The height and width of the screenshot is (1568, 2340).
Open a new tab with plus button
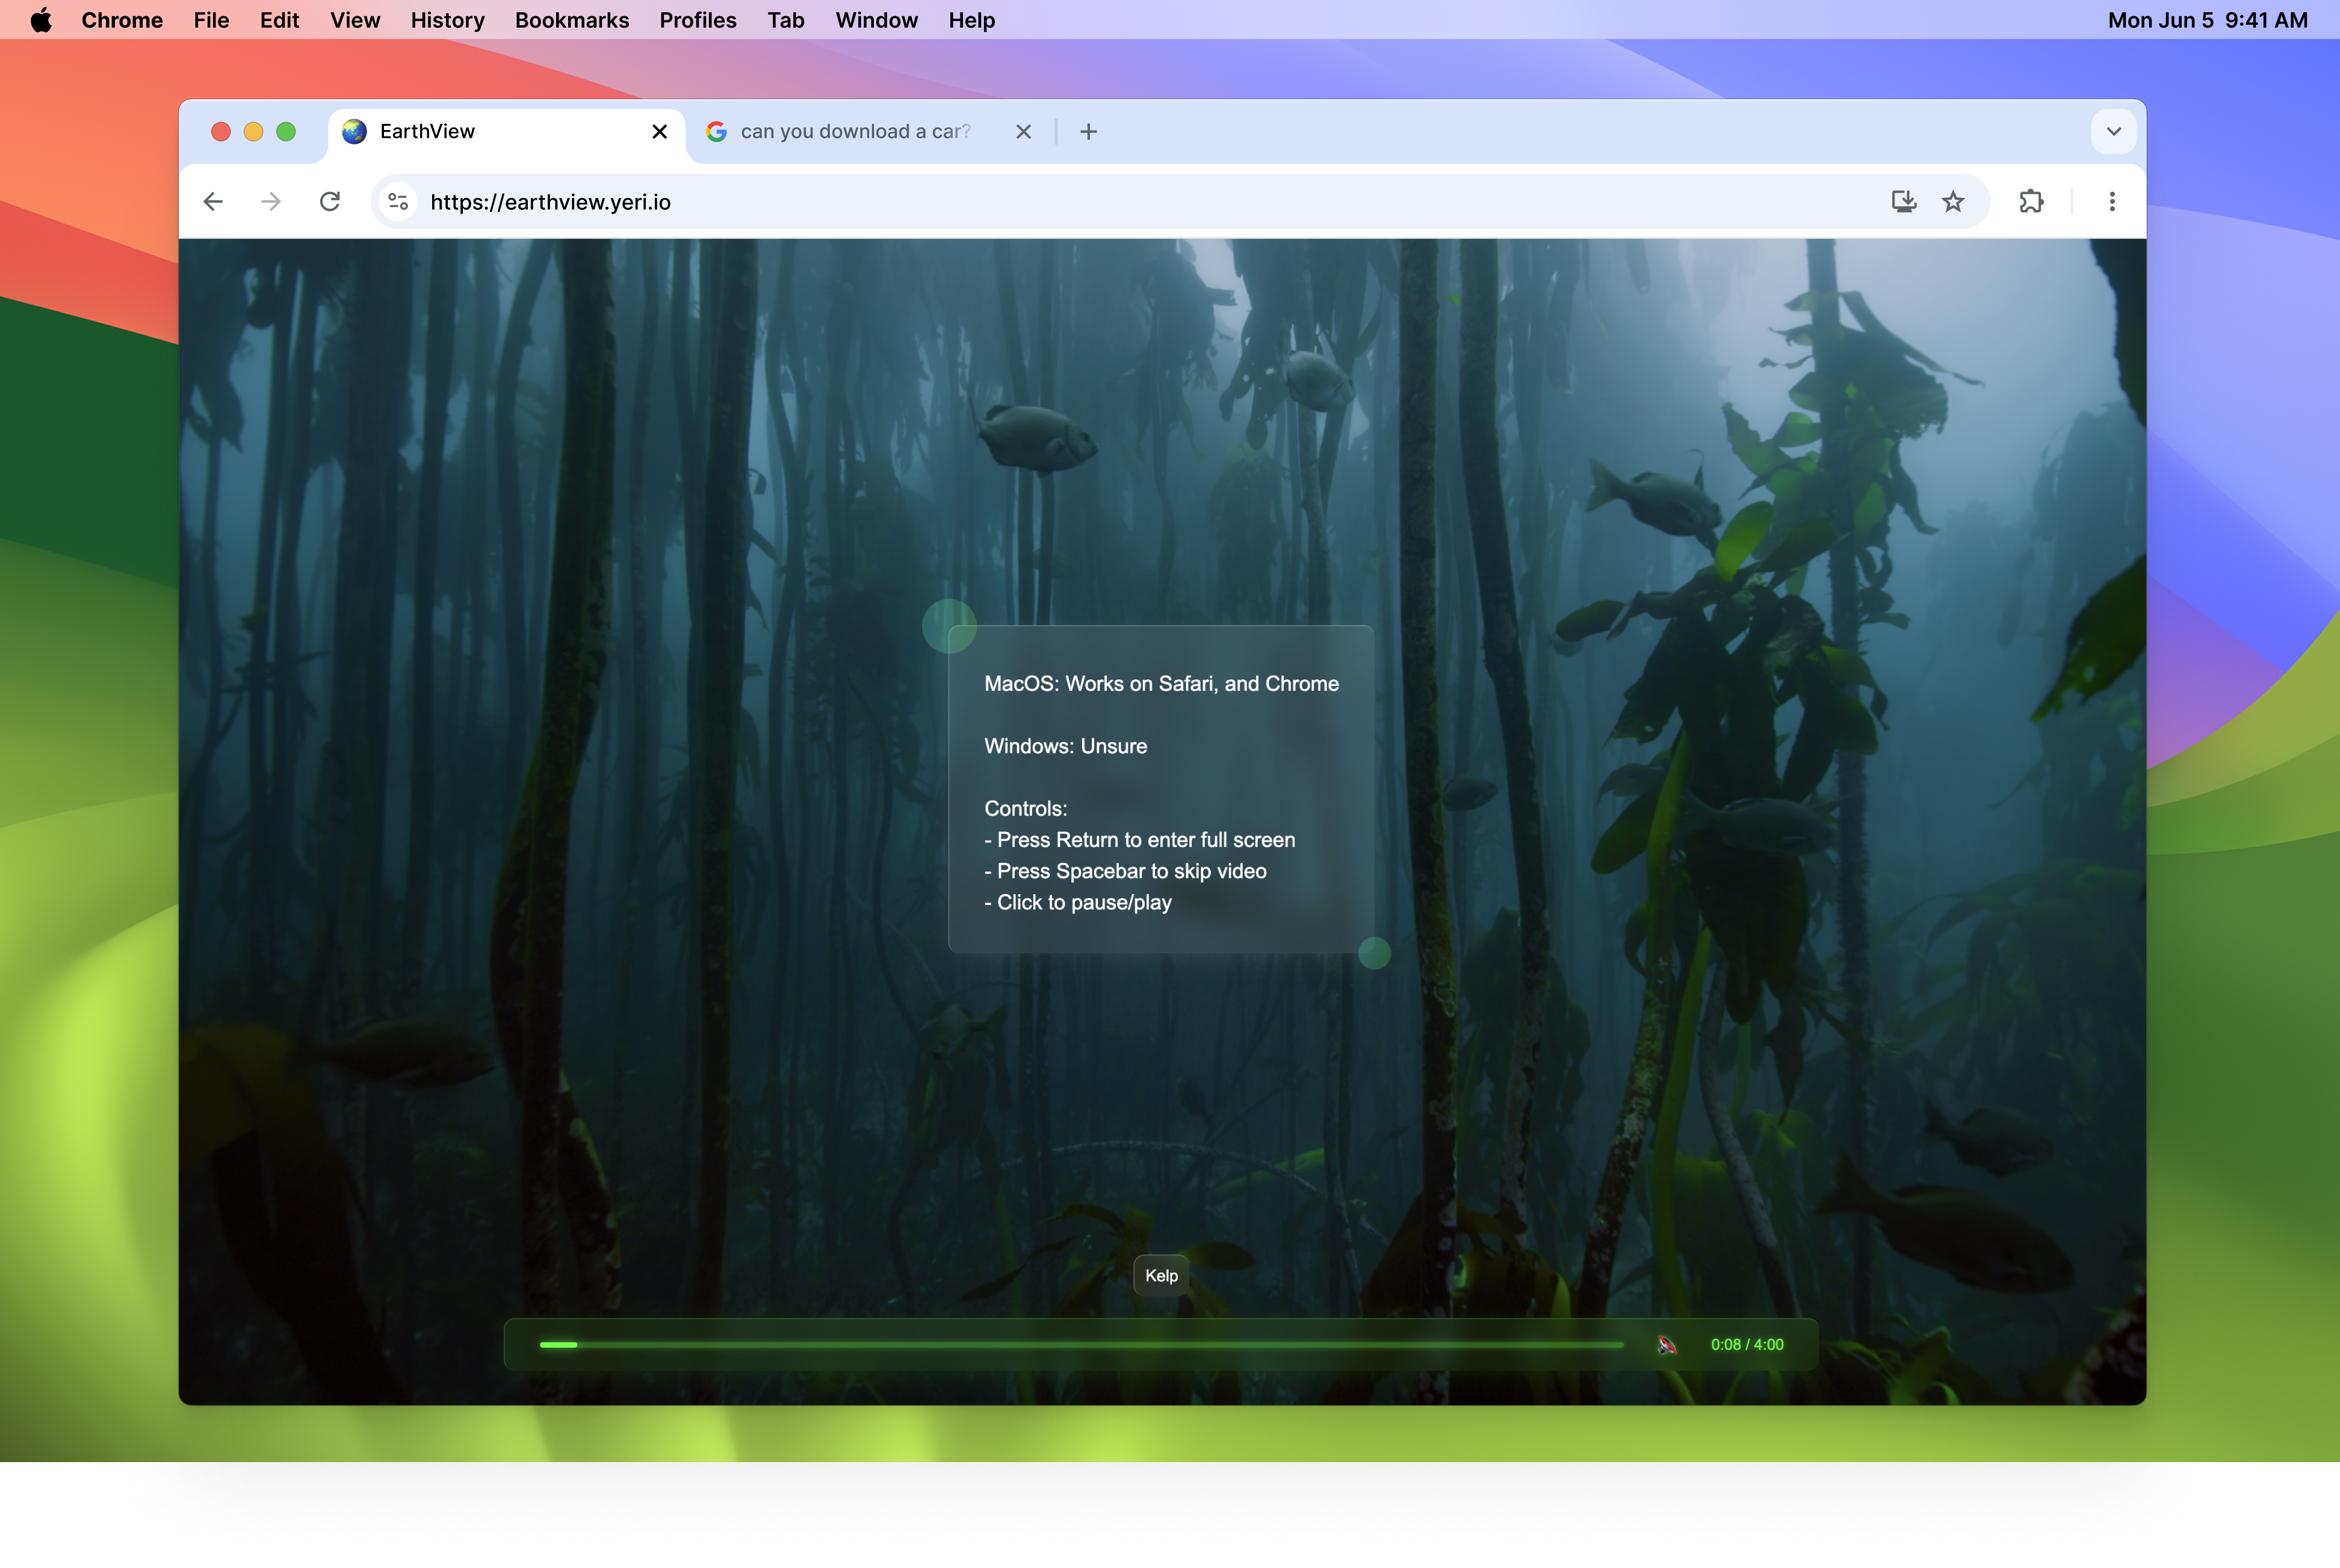[x=1088, y=132]
